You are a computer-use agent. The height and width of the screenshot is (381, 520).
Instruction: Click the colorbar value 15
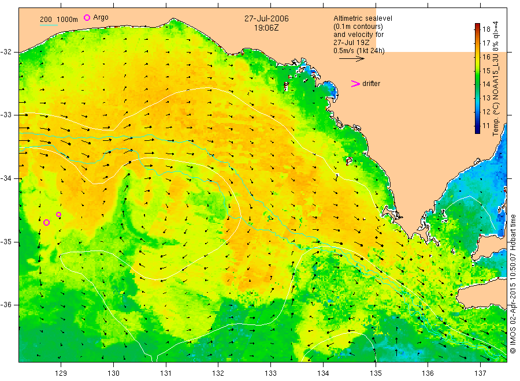pos(486,70)
